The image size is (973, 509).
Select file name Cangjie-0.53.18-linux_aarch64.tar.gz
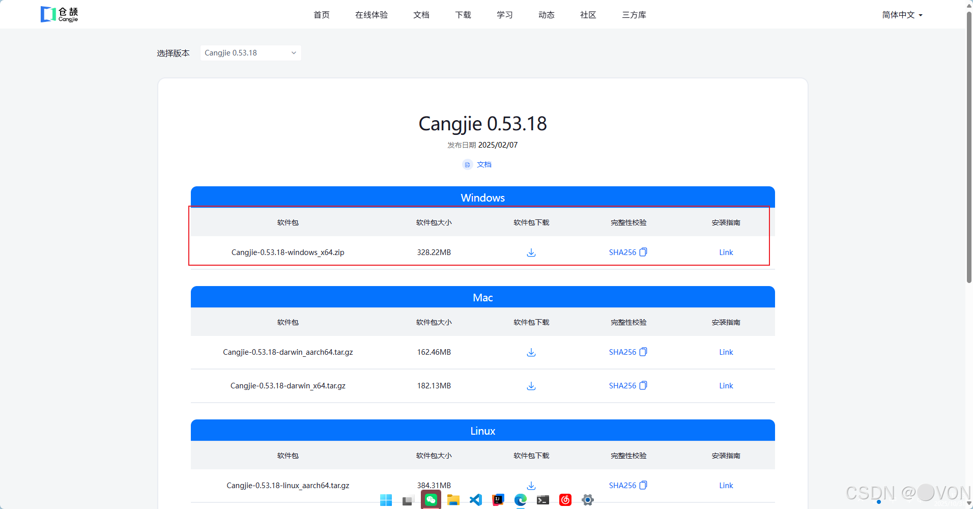point(288,486)
